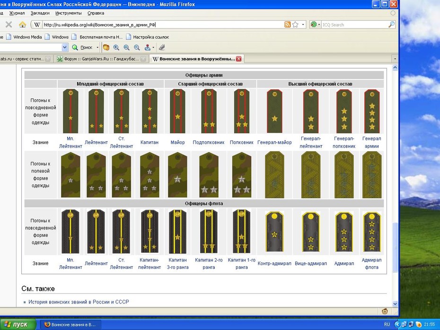Open the Windows пуск start button
This screenshot has height=330, width=440.
[x=18, y=324]
